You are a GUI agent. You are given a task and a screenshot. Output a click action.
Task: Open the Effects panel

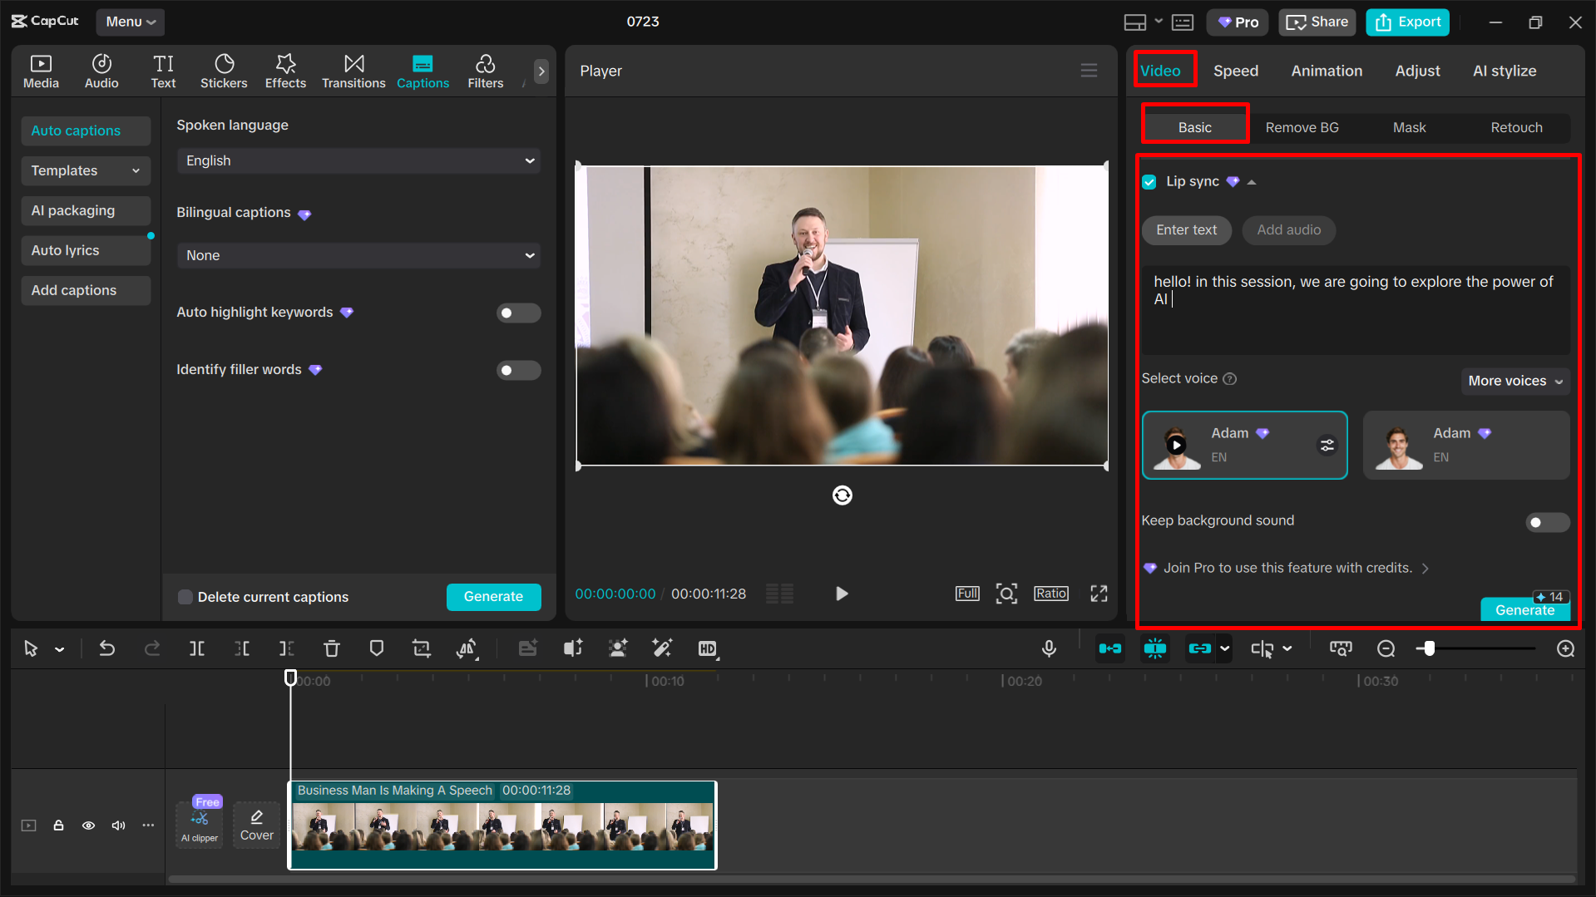[x=285, y=71]
